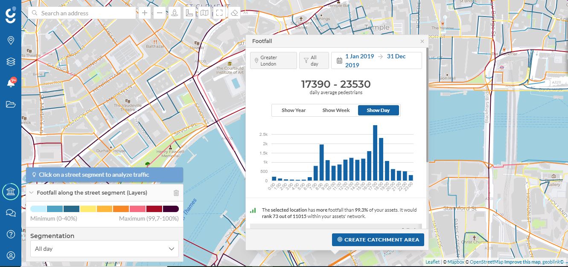Viewport: 568px width, 267px height.
Task: Open the measurement ruler tool
Action: coord(189,13)
